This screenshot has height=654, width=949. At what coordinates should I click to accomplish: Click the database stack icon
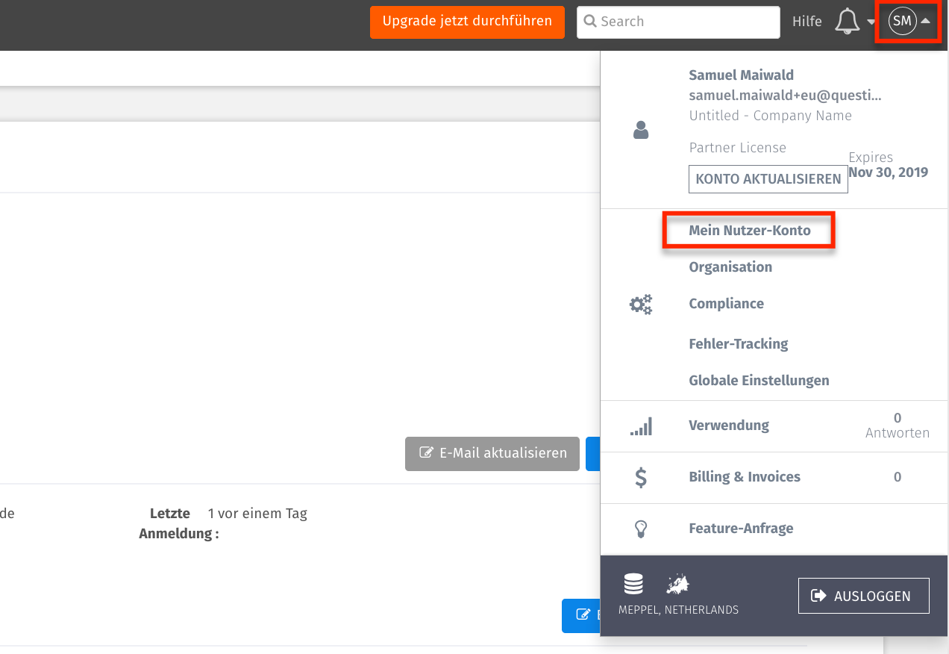[x=633, y=584]
